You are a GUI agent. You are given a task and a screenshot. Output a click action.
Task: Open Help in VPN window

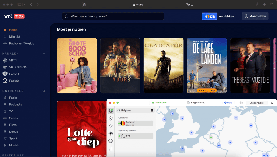228,103
